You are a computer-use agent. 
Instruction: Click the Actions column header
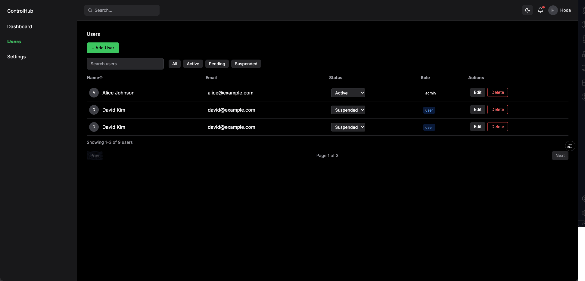tap(476, 78)
